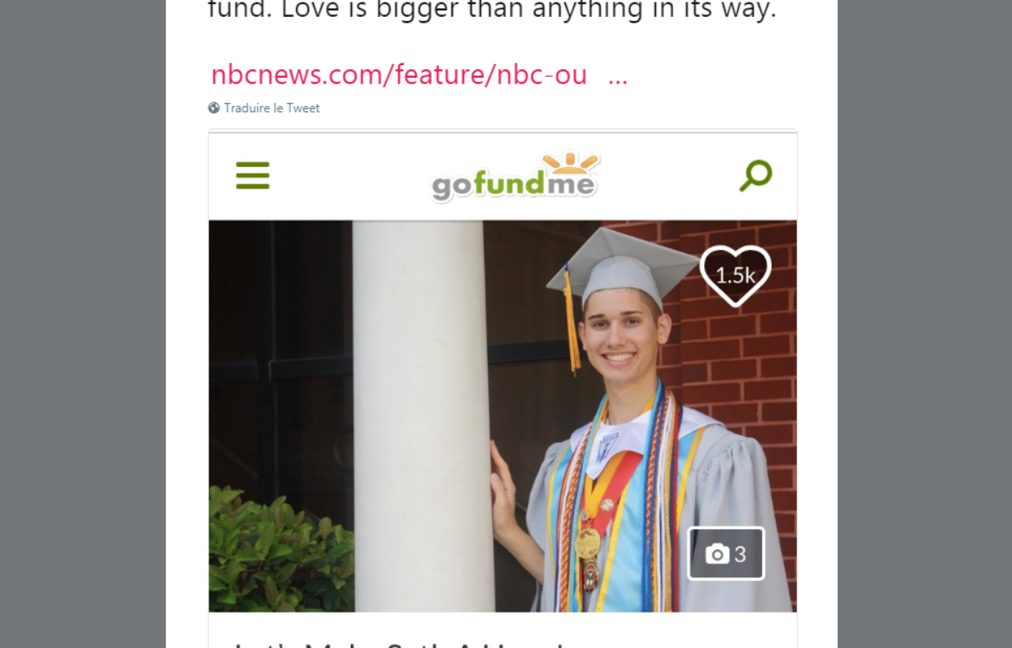1012x648 pixels.
Task: Click the right grey backdrop to close the overlay
Action: click(x=924, y=324)
